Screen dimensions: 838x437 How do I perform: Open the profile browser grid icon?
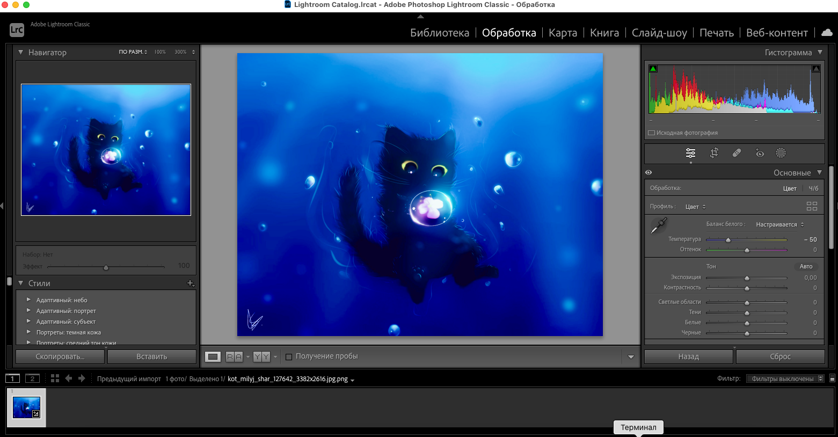[x=812, y=206]
